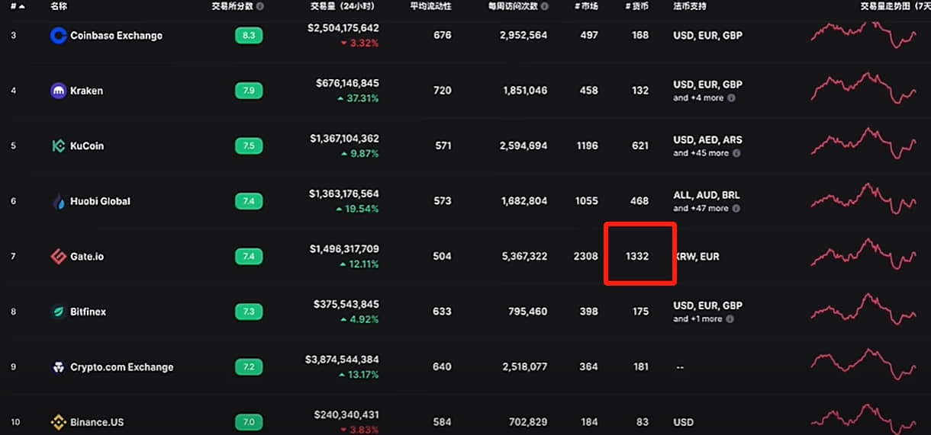Expand Huobi Global's +47 more fiat list
This screenshot has height=435, width=931.
click(701, 208)
